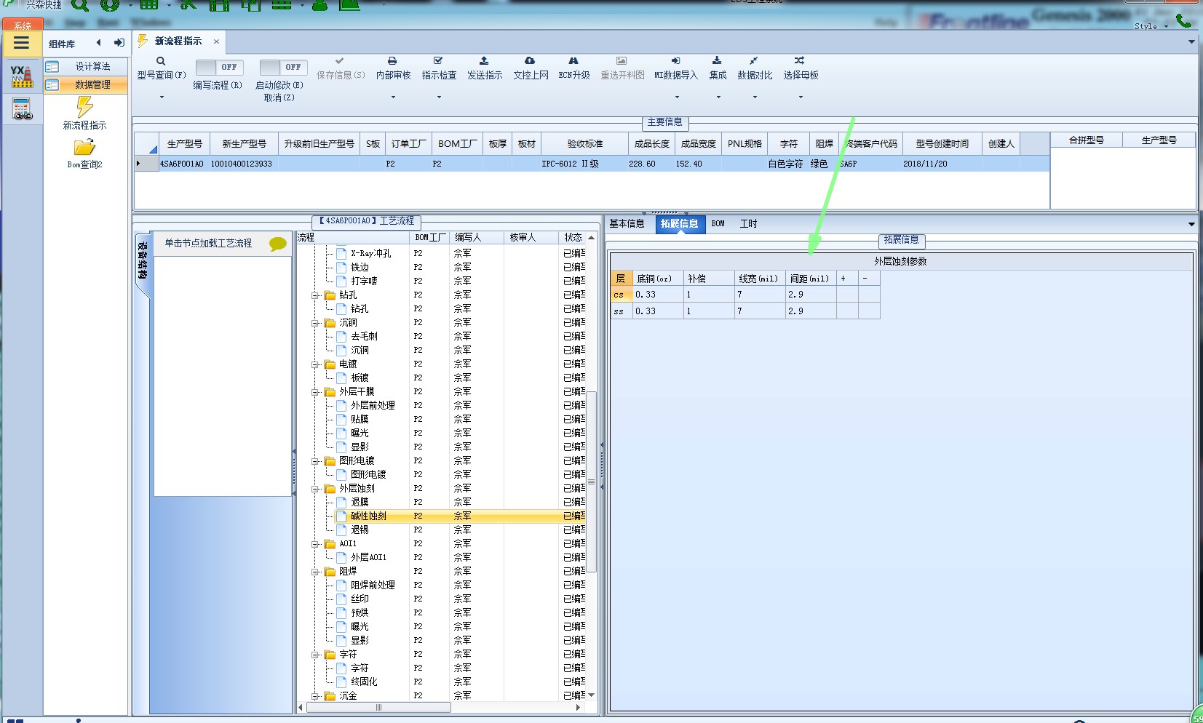Click cell 4SA6P001A0 in main grid

click(x=182, y=164)
